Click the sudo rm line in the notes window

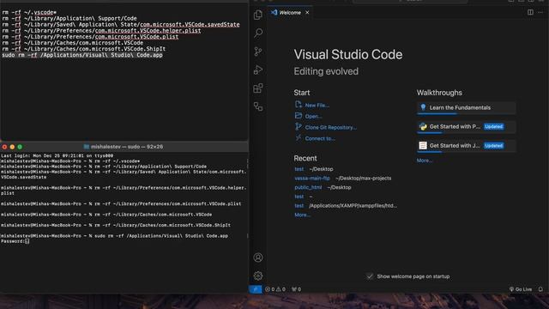pyautogui.click(x=82, y=55)
